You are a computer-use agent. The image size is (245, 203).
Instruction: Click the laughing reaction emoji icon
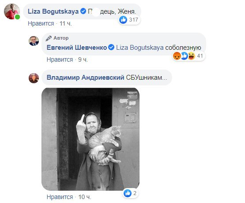(192, 56)
